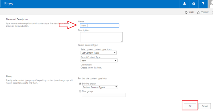
Task: Click the user profile avatar
Action: click(x=210, y=4)
